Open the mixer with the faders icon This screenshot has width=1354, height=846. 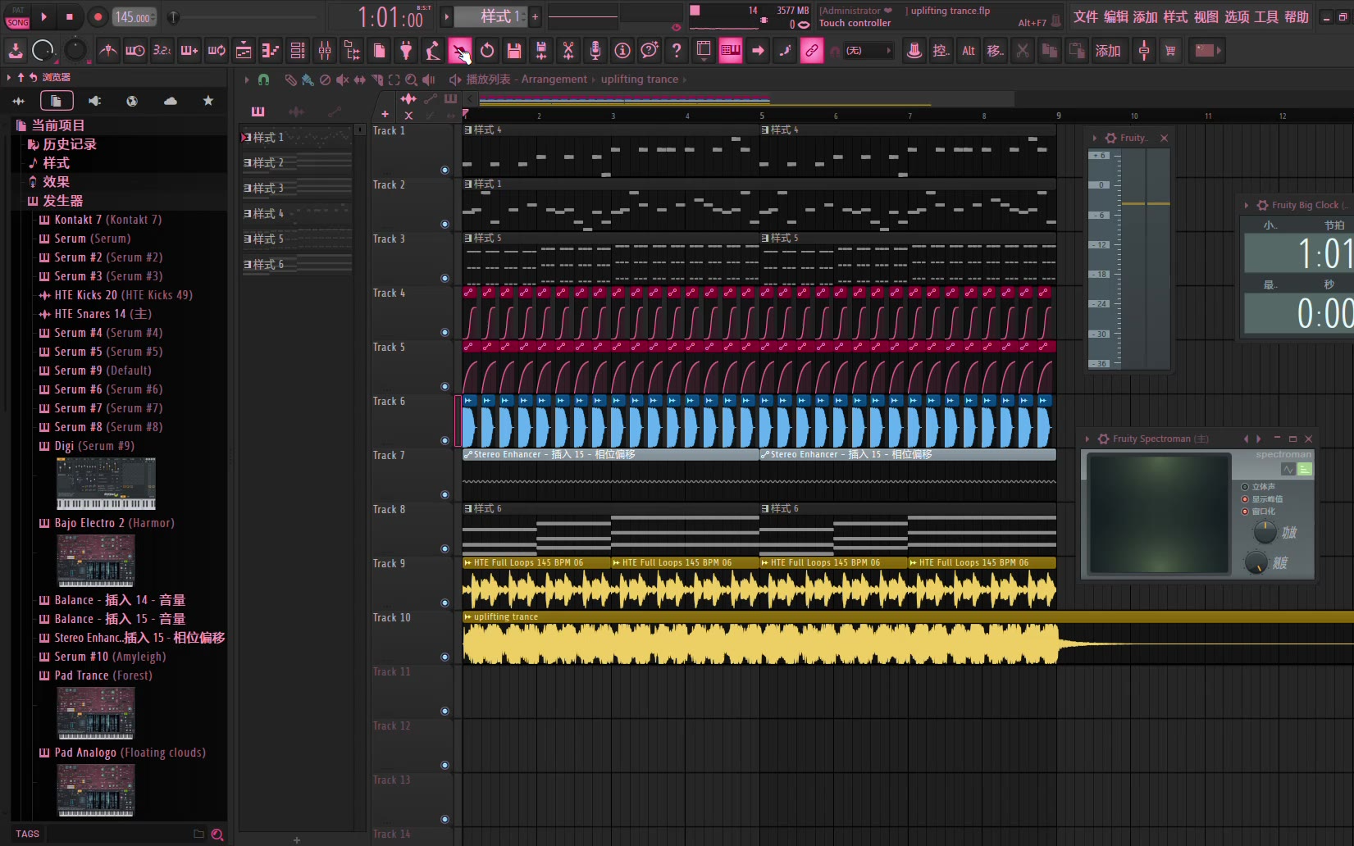coord(325,51)
